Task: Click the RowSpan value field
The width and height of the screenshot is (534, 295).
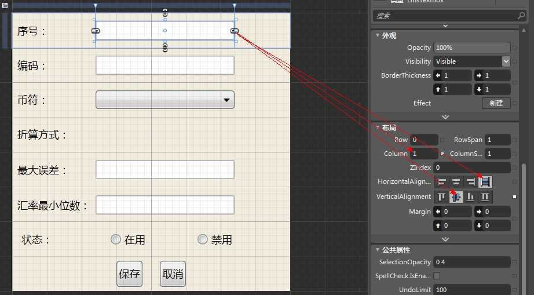Action: pyautogui.click(x=498, y=140)
